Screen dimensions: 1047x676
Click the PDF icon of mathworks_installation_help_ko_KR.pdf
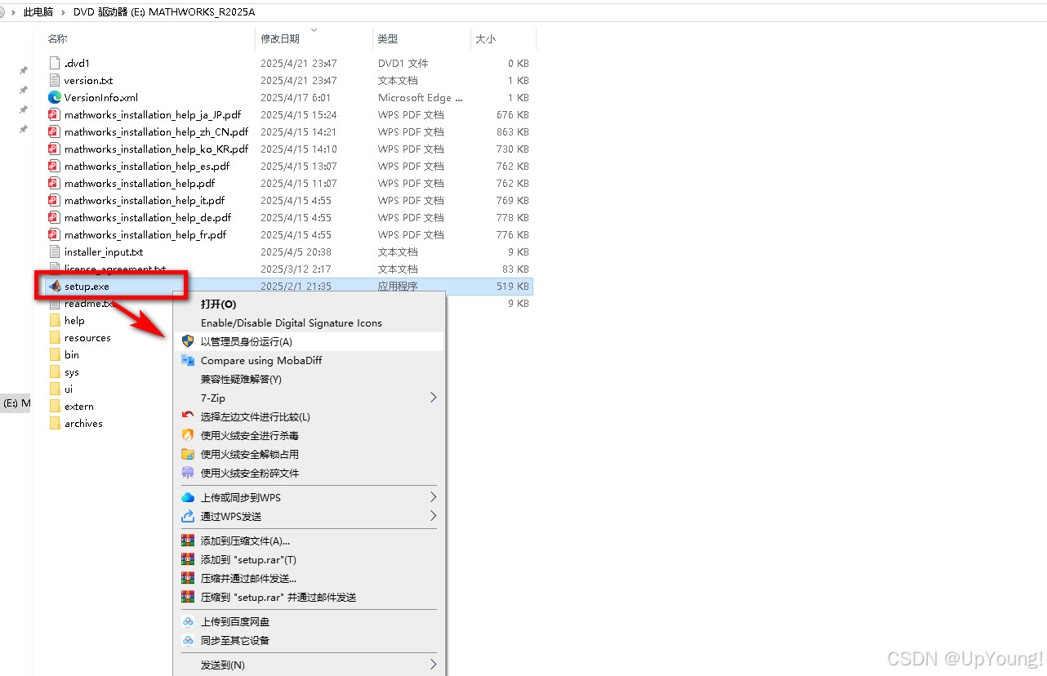tap(55, 149)
